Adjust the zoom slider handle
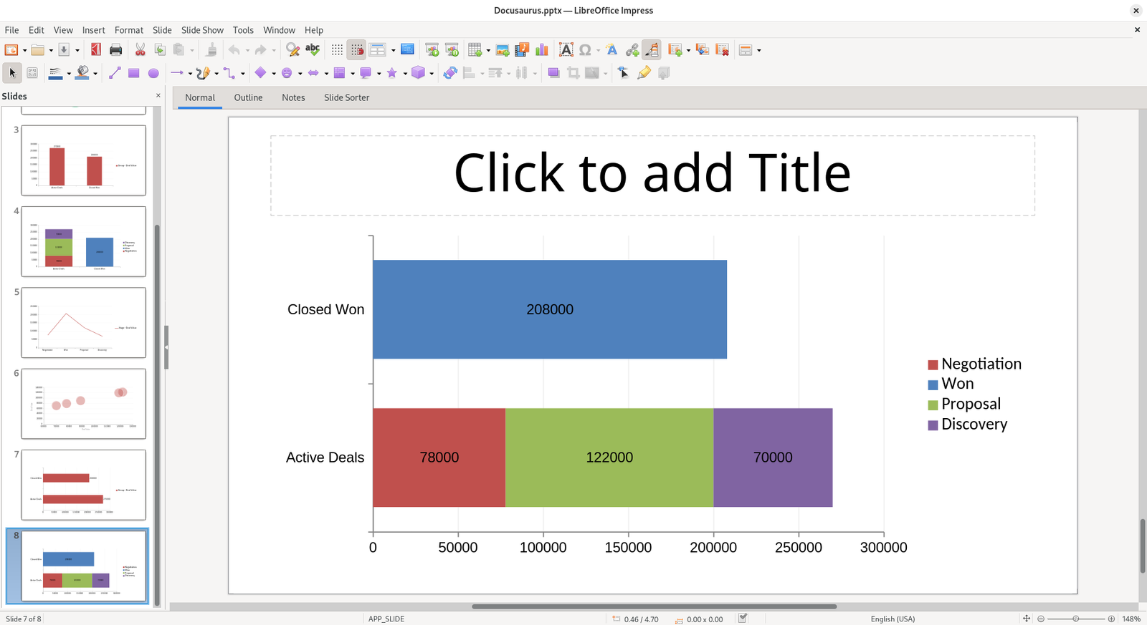 click(x=1075, y=619)
